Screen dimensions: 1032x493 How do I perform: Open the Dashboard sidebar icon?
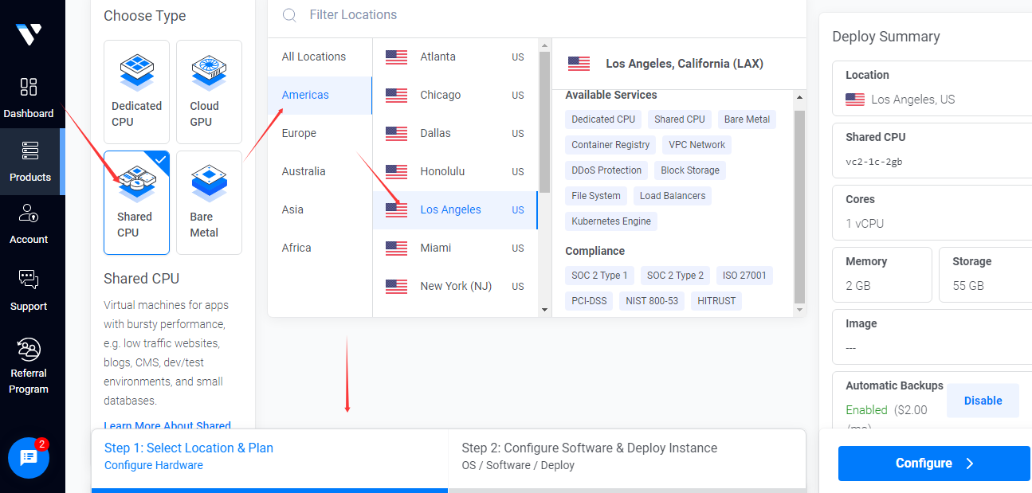pos(29,87)
